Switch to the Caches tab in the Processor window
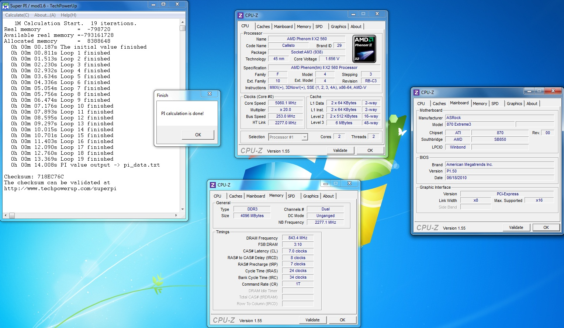Viewport: 564px width, 328px height. tap(263, 27)
